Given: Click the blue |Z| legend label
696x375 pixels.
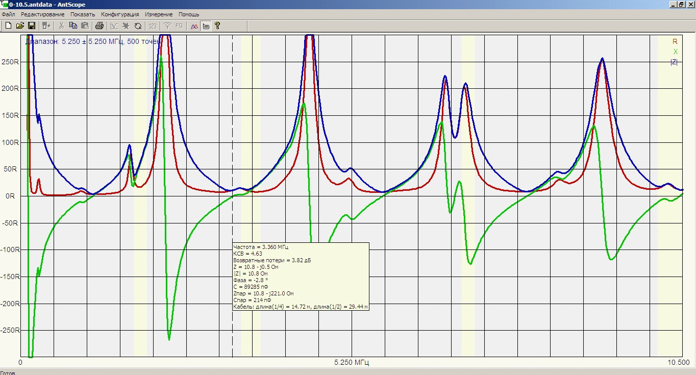Looking at the screenshot, I should pos(674,62).
